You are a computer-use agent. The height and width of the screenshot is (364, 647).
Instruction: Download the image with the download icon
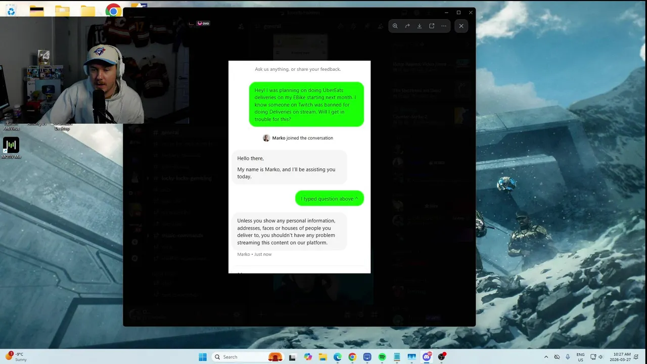[x=420, y=26]
